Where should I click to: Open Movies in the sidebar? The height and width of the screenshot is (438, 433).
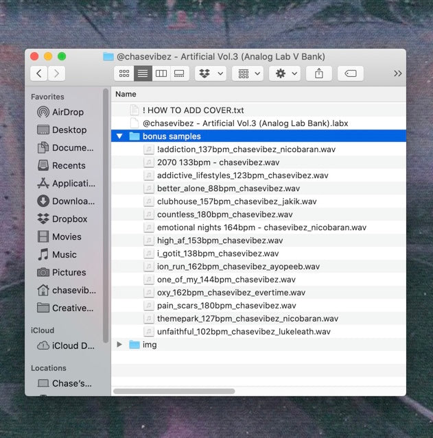(59, 237)
